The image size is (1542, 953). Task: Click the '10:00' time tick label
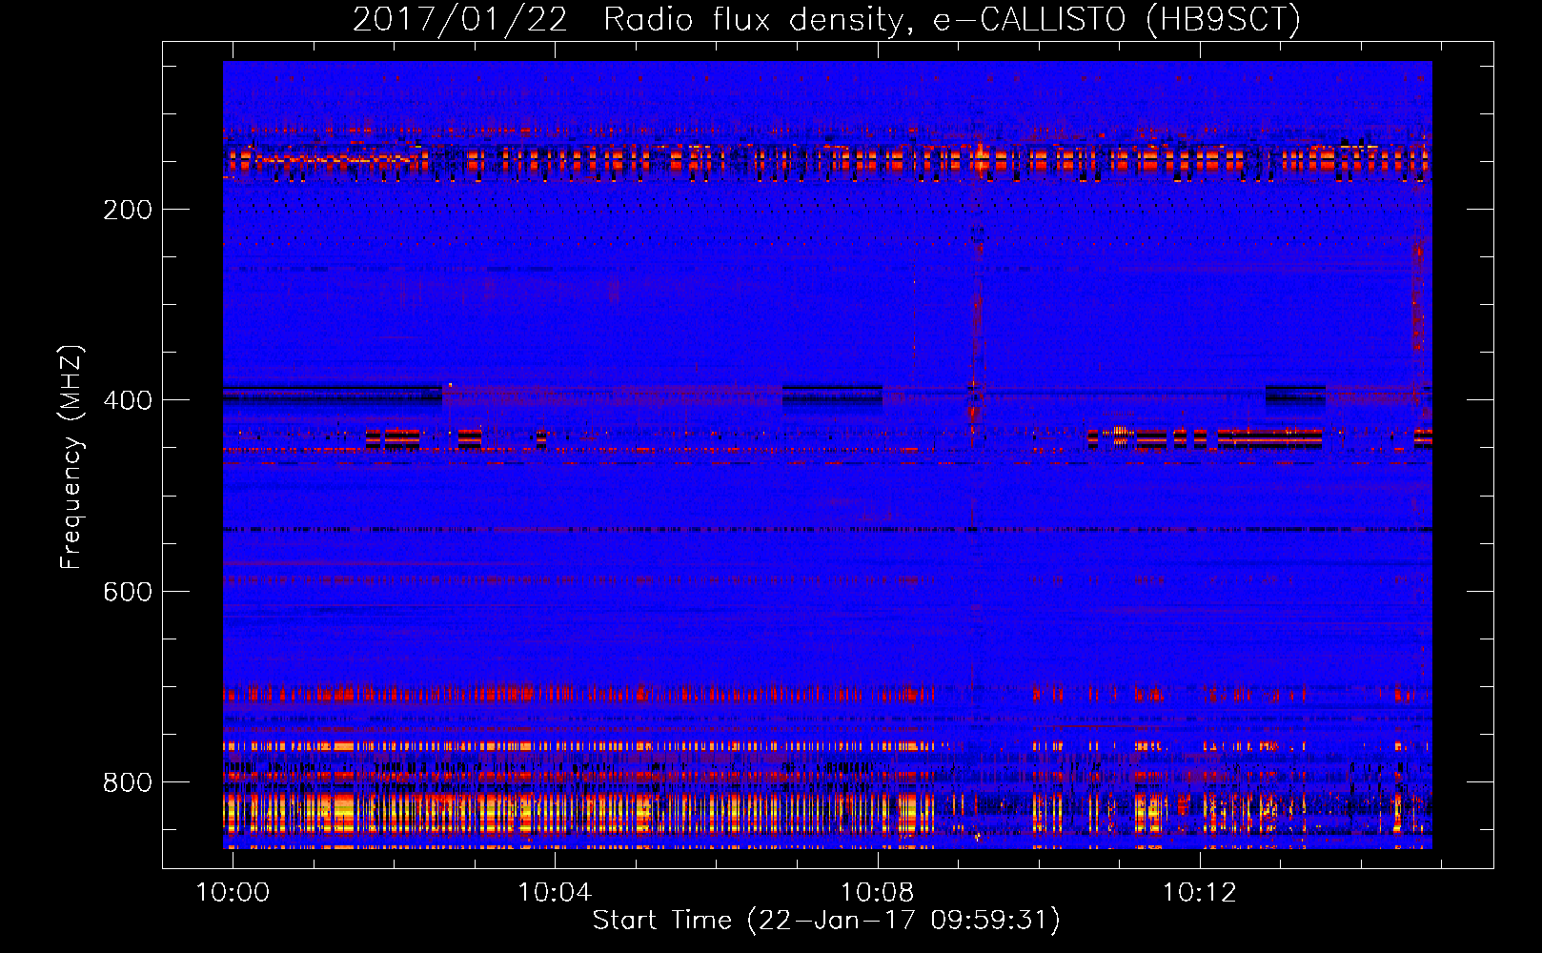pos(233,893)
